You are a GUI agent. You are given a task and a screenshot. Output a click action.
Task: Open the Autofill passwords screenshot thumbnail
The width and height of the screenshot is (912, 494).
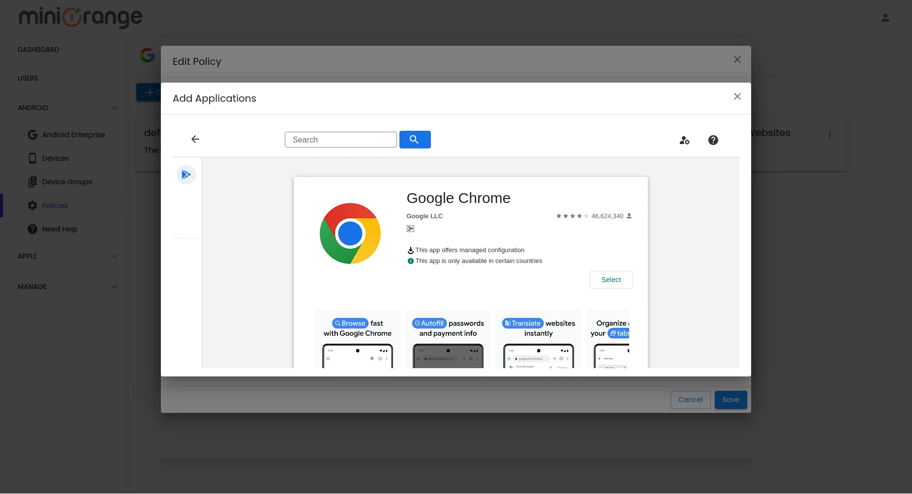(x=448, y=339)
